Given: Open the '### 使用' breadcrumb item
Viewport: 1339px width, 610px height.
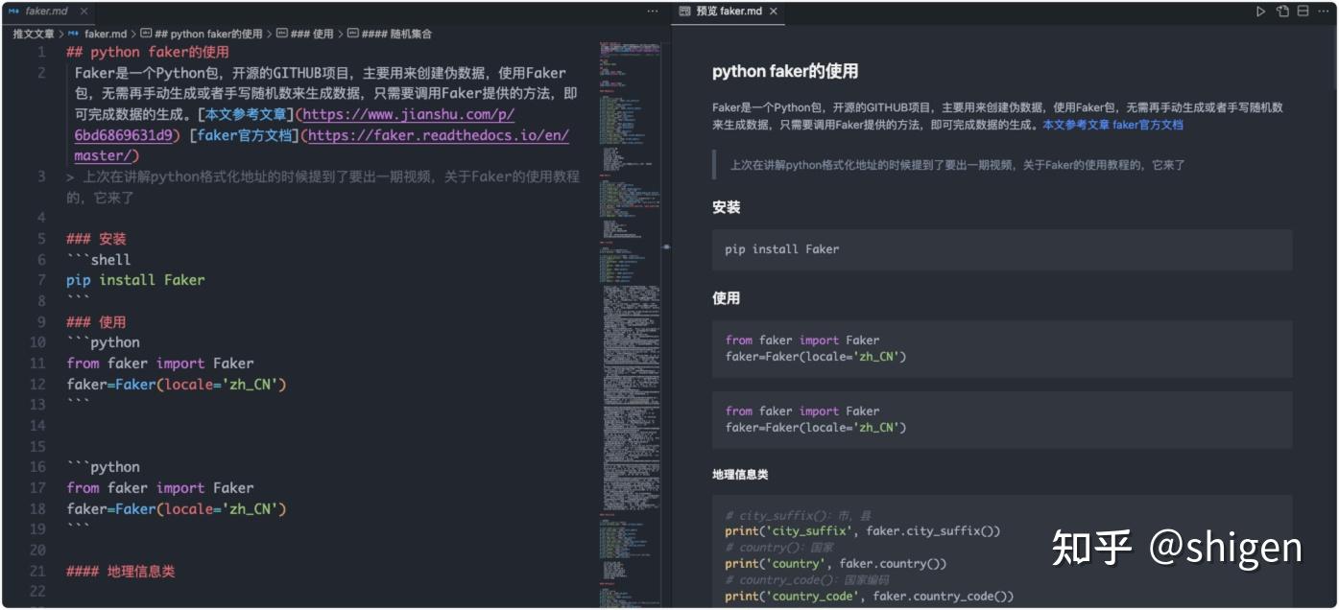Looking at the screenshot, I should click(x=311, y=34).
